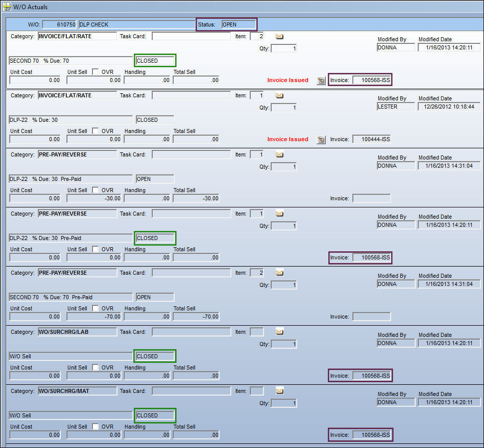The width and height of the screenshot is (484, 448).
Task: Toggle OVR checkbox in the WO/SURCHRG/MAT record
Action: [95, 427]
